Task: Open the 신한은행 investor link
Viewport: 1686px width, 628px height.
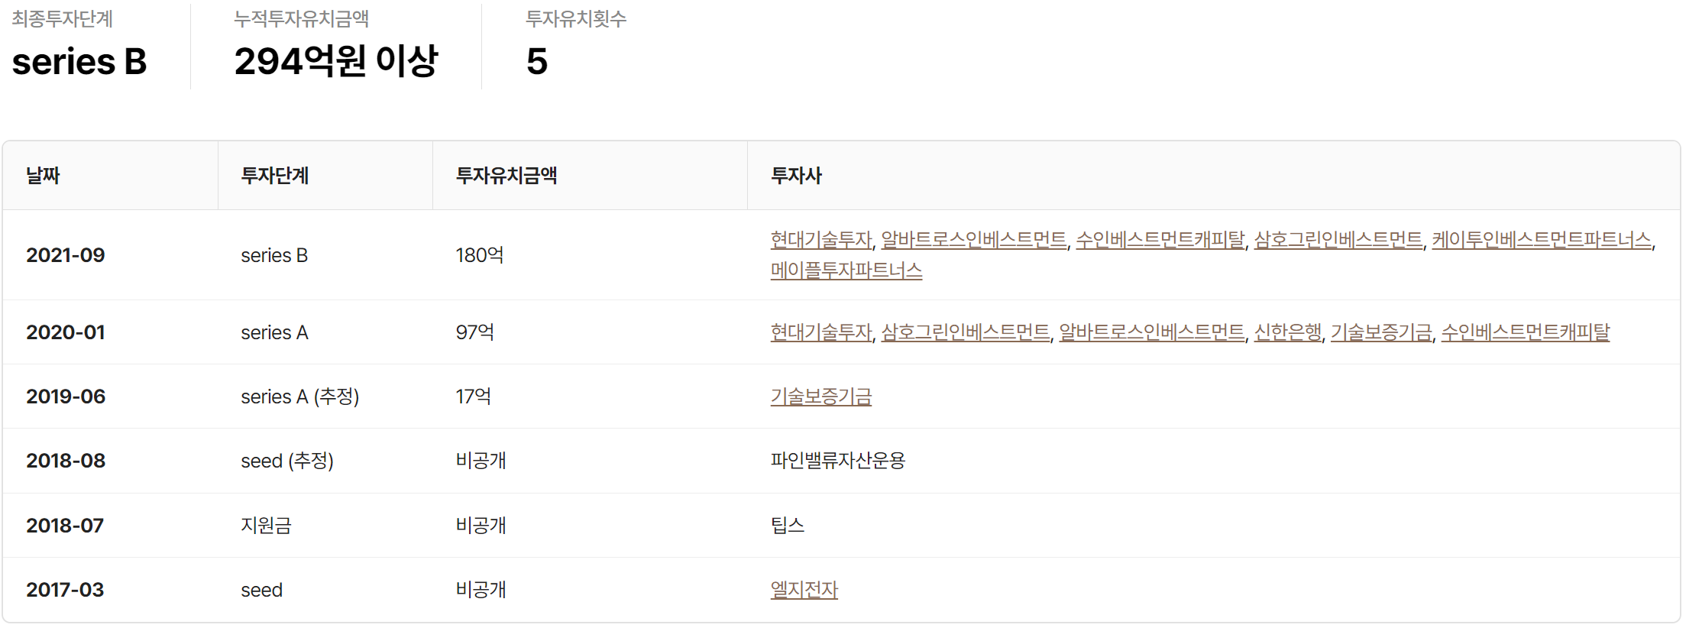Action: coord(1287,332)
